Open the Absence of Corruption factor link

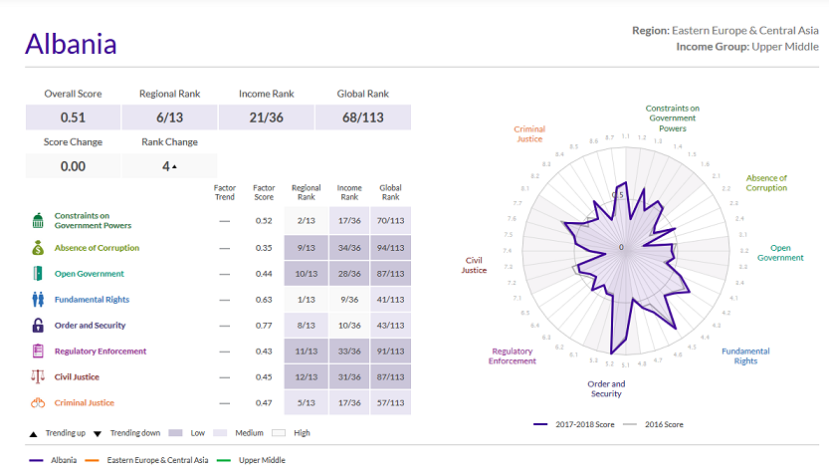(x=97, y=248)
